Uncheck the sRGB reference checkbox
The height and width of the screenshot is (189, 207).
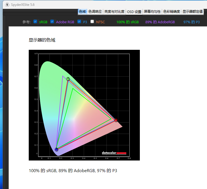pyautogui.click(x=35, y=22)
